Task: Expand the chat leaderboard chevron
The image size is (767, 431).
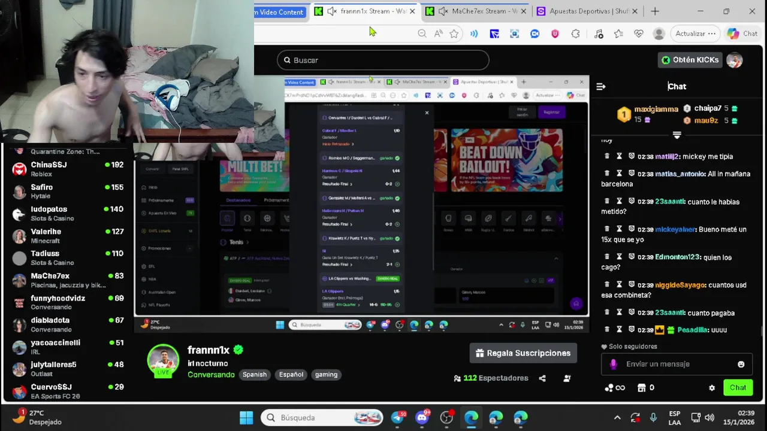Action: click(677, 135)
